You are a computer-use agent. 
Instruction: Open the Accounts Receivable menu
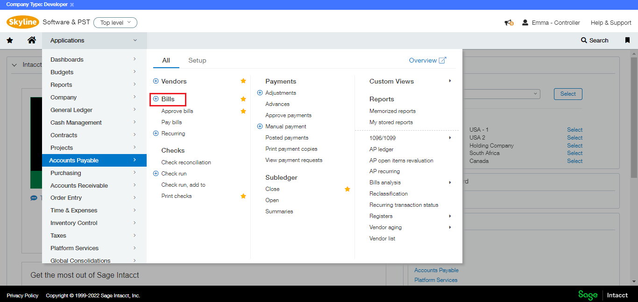(94, 185)
